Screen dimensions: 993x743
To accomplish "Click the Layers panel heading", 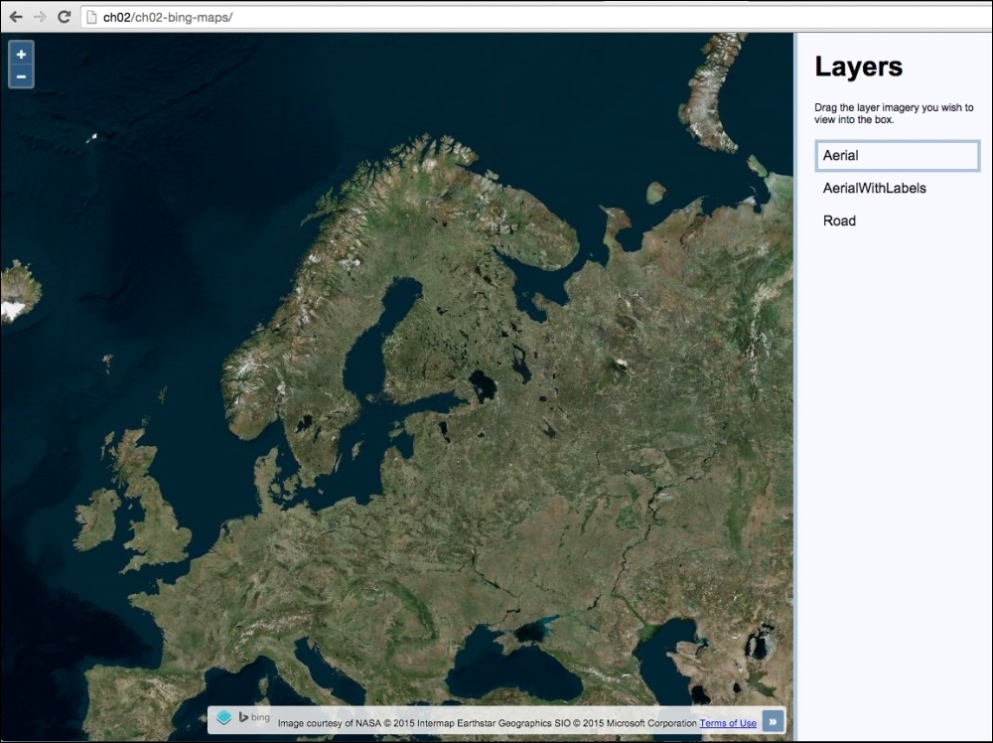I will (x=858, y=67).
